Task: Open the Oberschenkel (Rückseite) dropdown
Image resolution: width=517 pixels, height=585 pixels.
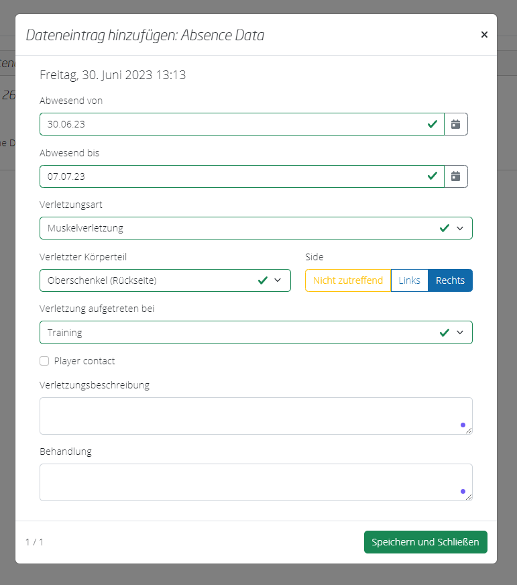Action: click(x=148, y=280)
